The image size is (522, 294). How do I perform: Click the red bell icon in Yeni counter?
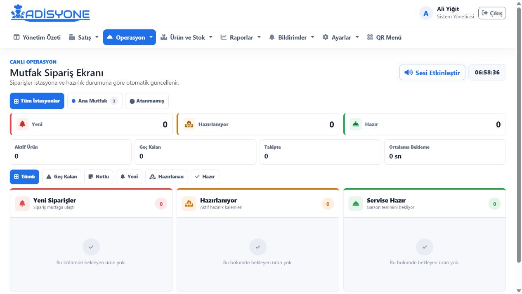click(x=22, y=124)
